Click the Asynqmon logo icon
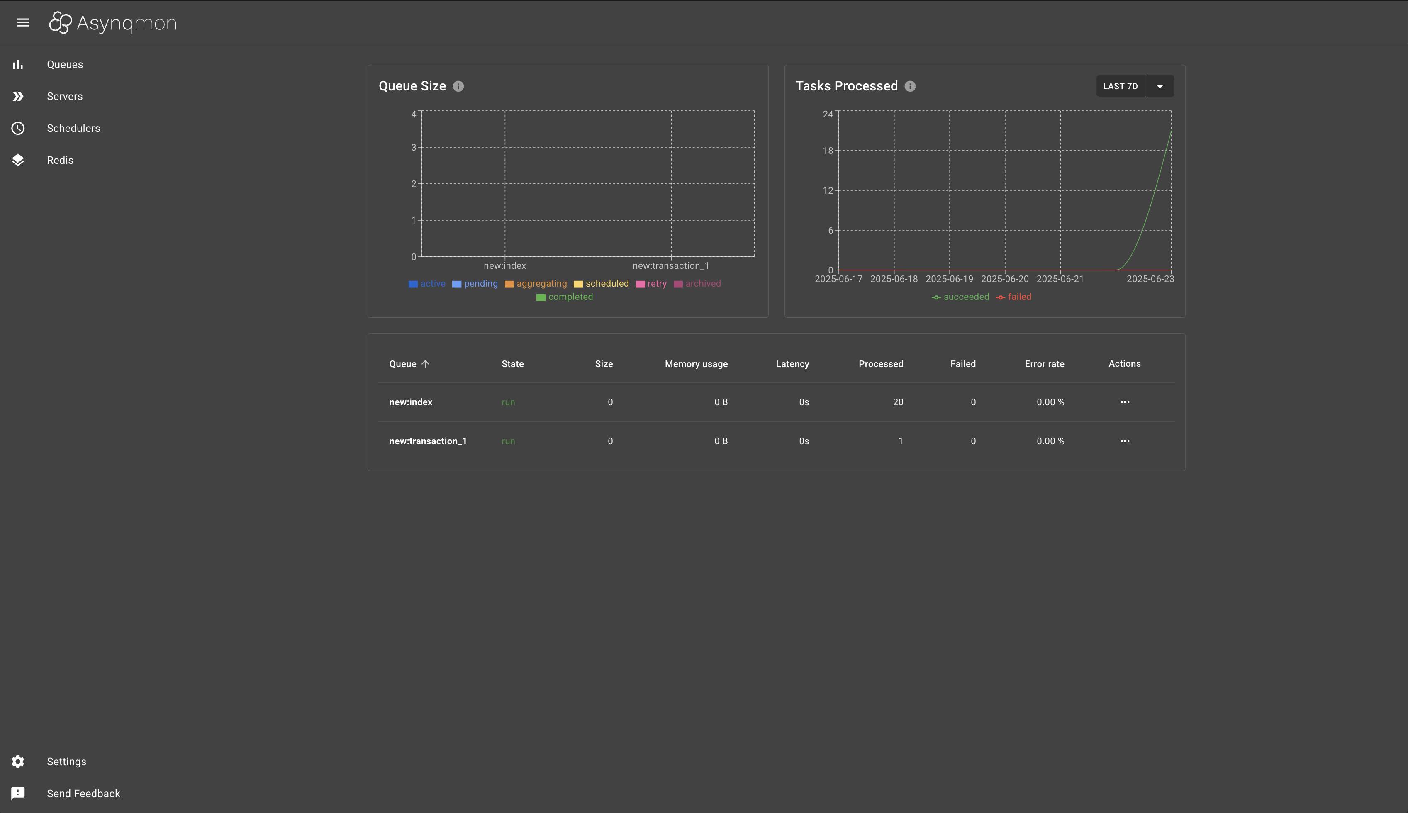This screenshot has width=1408, height=813. (60, 22)
